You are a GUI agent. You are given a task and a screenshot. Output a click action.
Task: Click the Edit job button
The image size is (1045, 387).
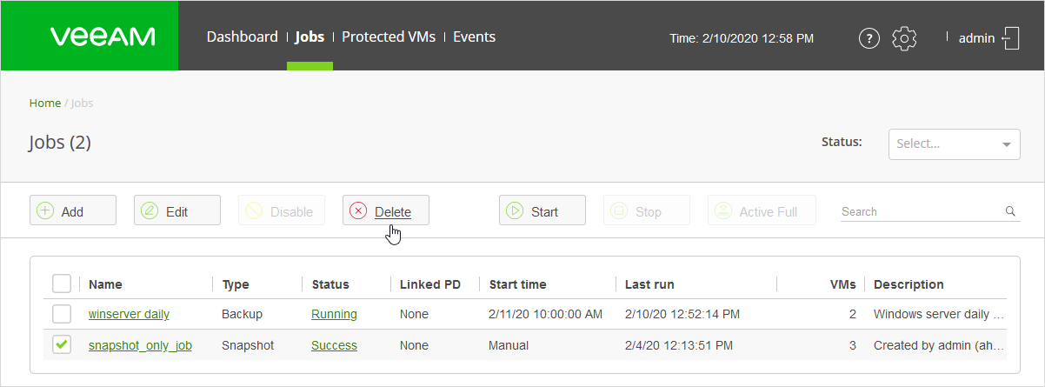pos(176,211)
